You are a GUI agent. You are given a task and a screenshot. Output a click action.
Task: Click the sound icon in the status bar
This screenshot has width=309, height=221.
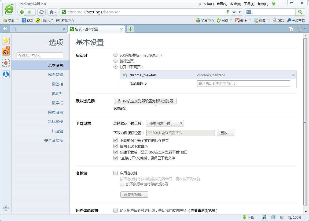tap(282, 217)
